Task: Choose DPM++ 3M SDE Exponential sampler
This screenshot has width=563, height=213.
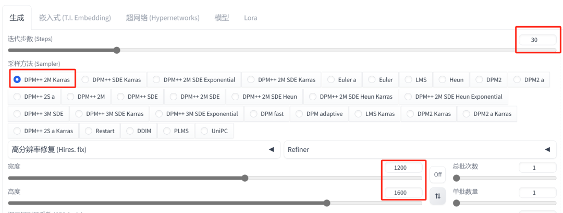Action: tap(197, 114)
